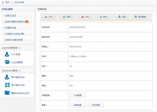Image resolution: width=157 pixels, height=112 pixels.
Task: Open 云购买与操作教程 sidebar link
Action: tap(14, 40)
